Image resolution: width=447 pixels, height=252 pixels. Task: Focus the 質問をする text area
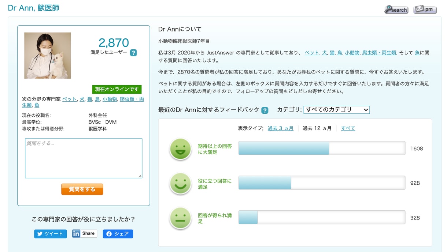click(84, 158)
